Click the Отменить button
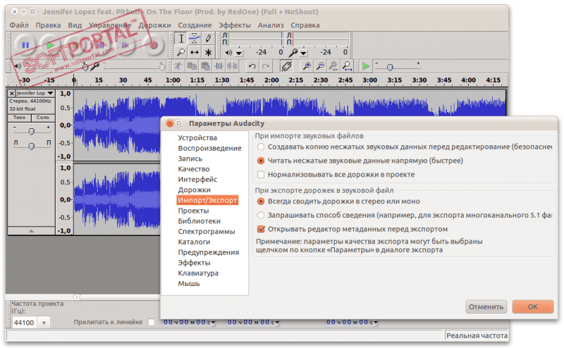Image resolution: width=564 pixels, height=348 pixels. [486, 306]
